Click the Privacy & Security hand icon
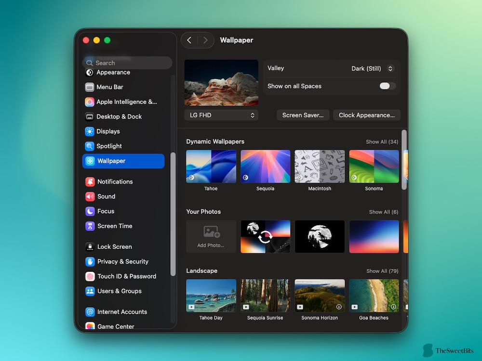This screenshot has width=482, height=361. 90,261
